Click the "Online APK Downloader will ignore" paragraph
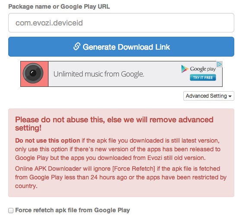236x220 pixels. [121, 177]
